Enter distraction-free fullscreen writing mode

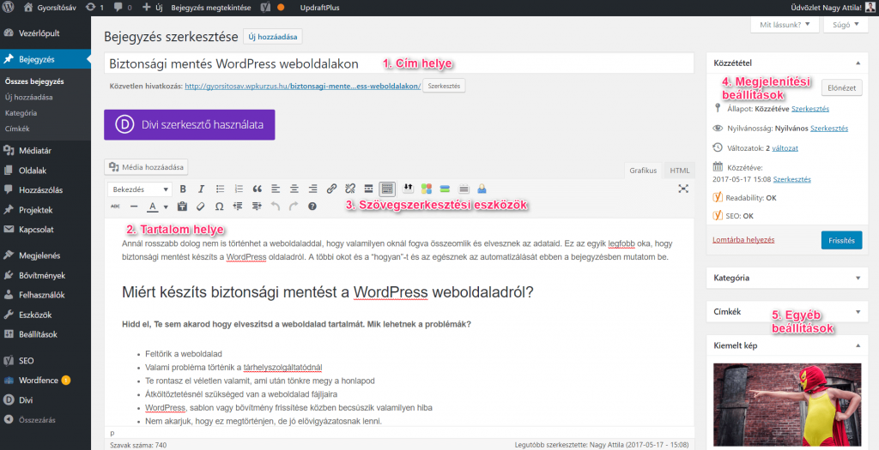click(683, 189)
